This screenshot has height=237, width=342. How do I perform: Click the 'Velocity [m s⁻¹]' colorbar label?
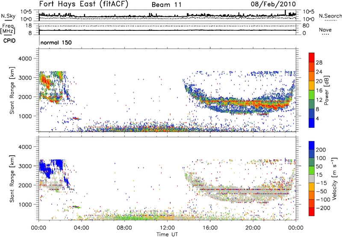[334, 178]
